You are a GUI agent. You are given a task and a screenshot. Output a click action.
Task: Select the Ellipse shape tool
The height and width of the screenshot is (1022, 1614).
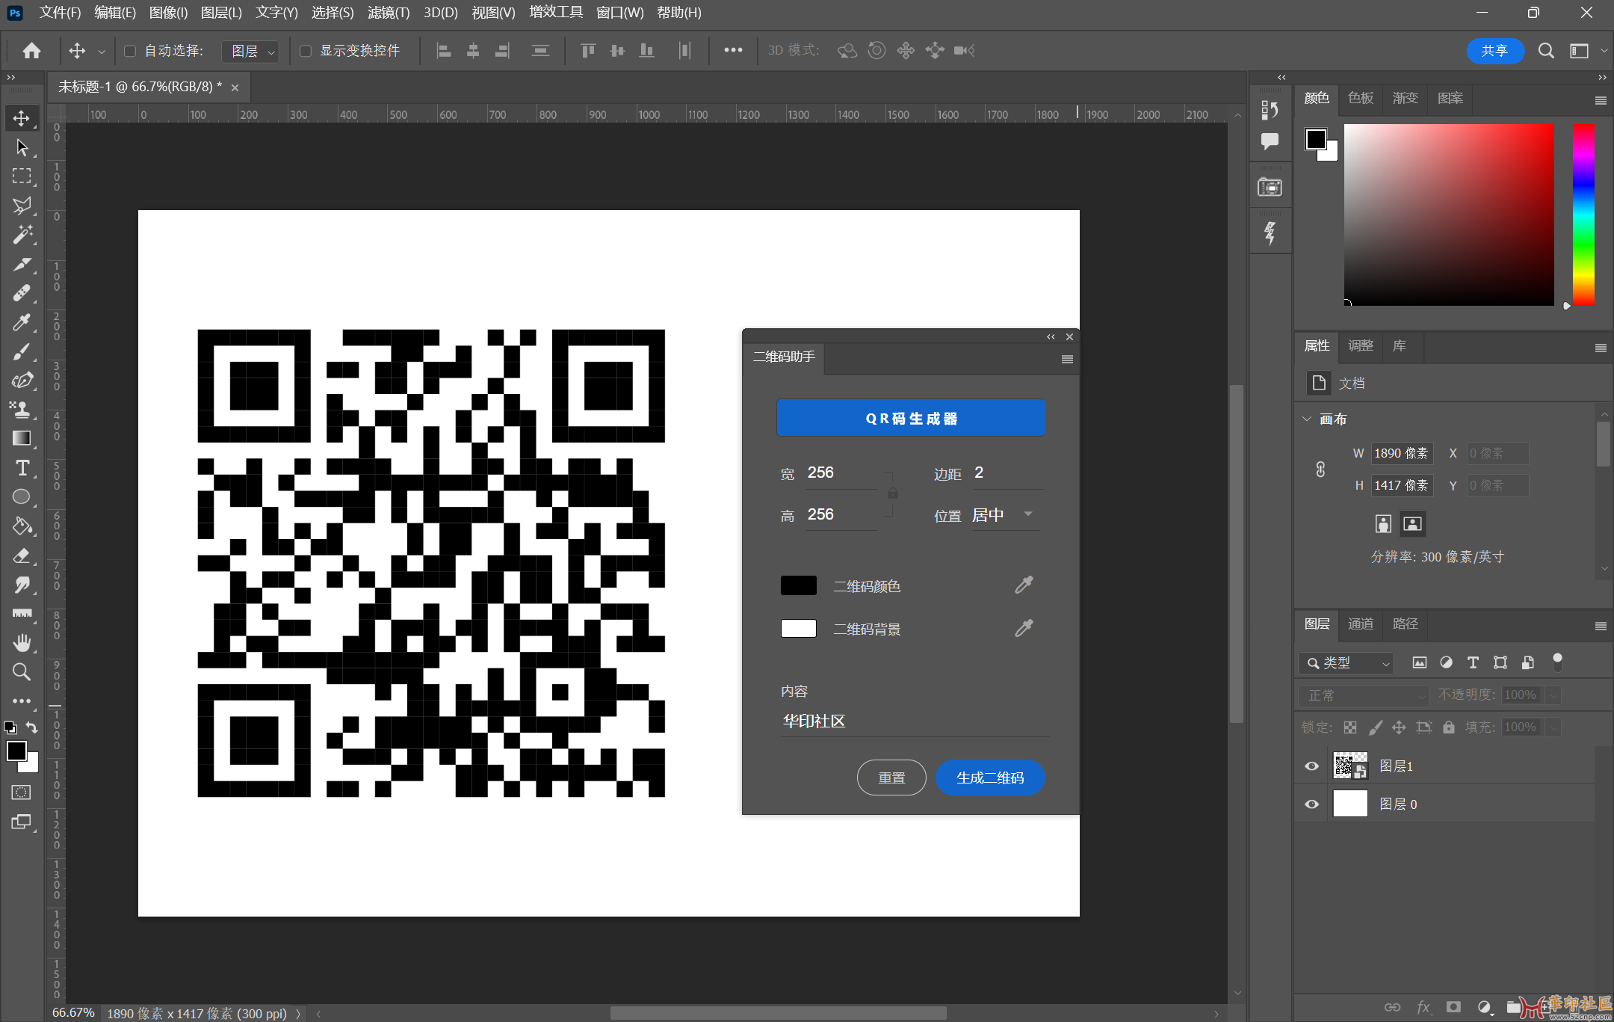(22, 497)
